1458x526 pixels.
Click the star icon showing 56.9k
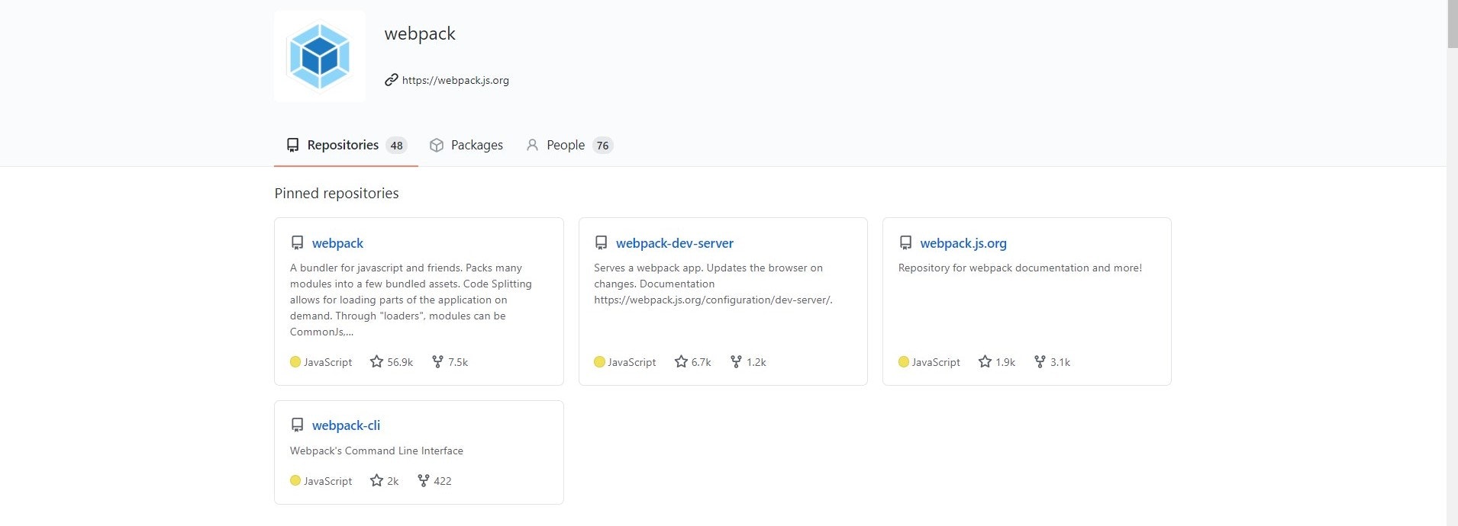tap(376, 362)
